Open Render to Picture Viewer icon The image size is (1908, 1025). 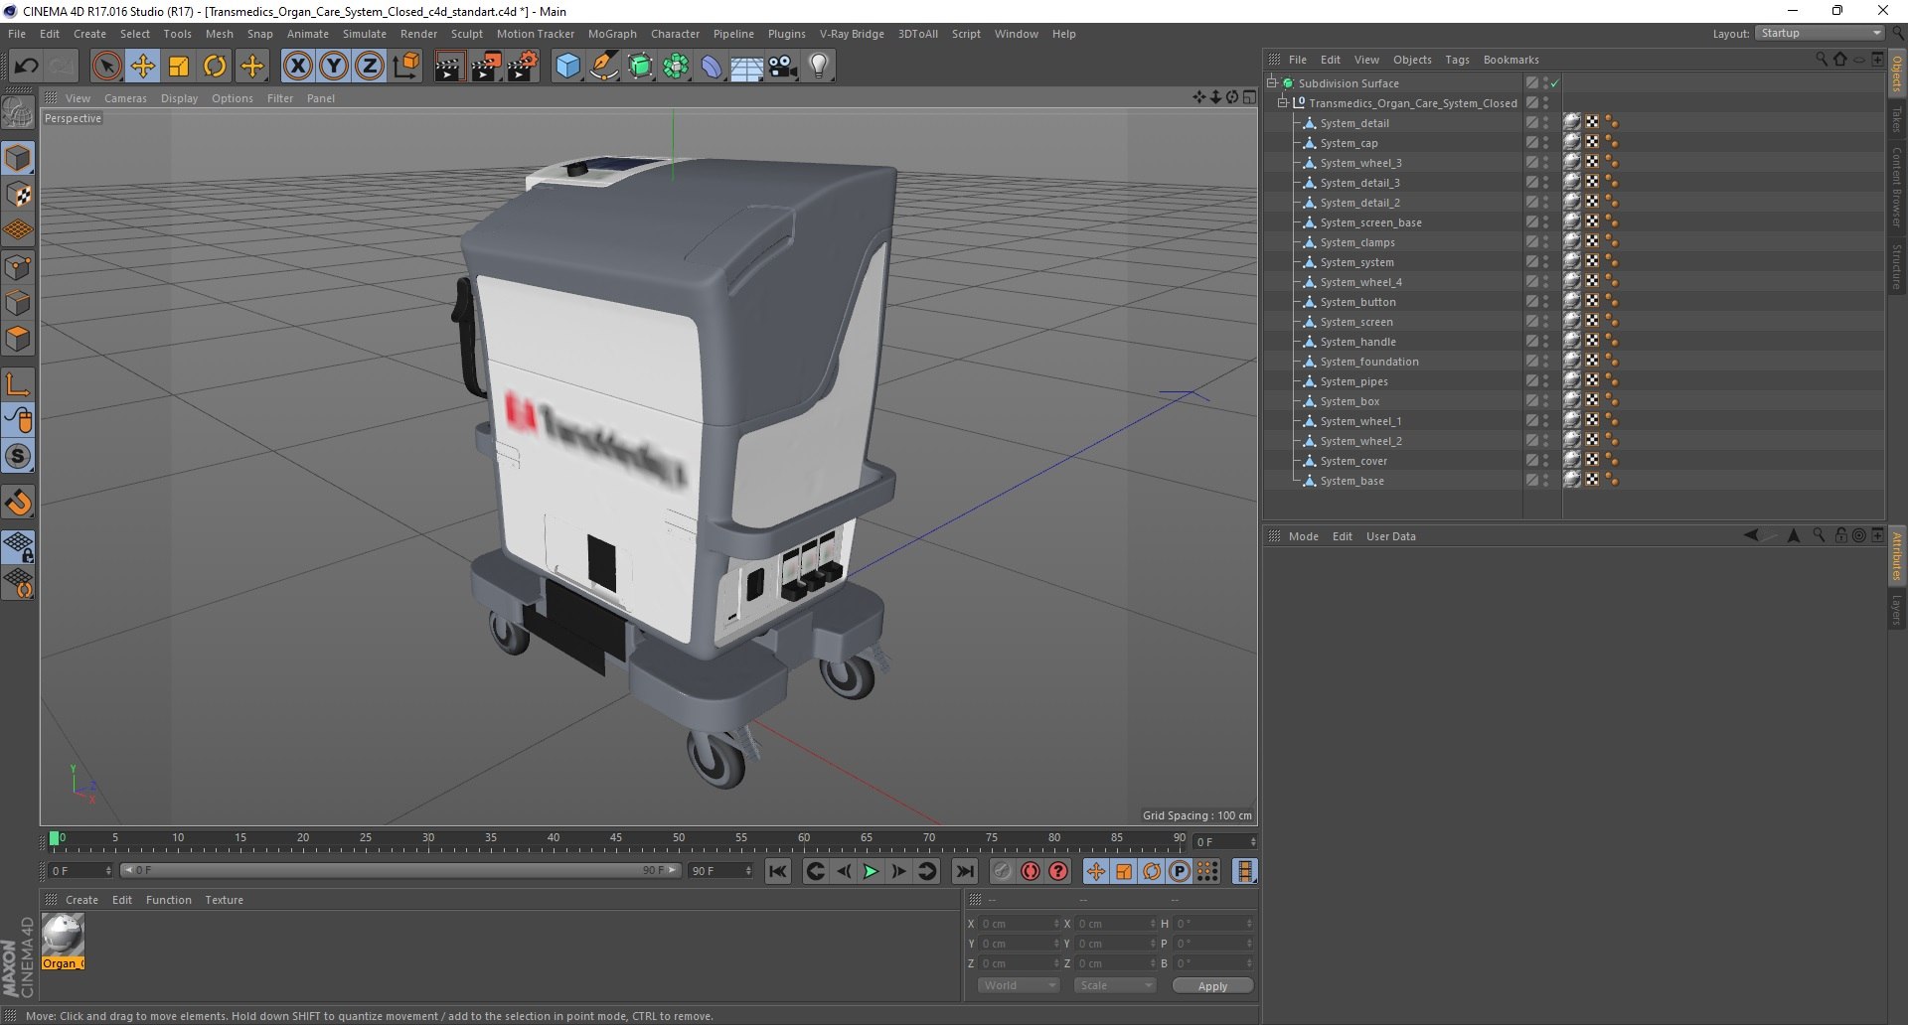(486, 67)
